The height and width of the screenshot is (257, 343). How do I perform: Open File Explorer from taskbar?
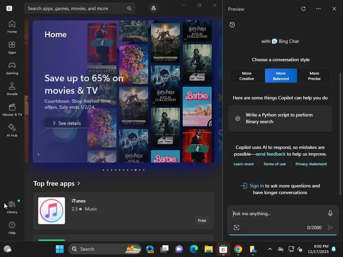click(208, 249)
